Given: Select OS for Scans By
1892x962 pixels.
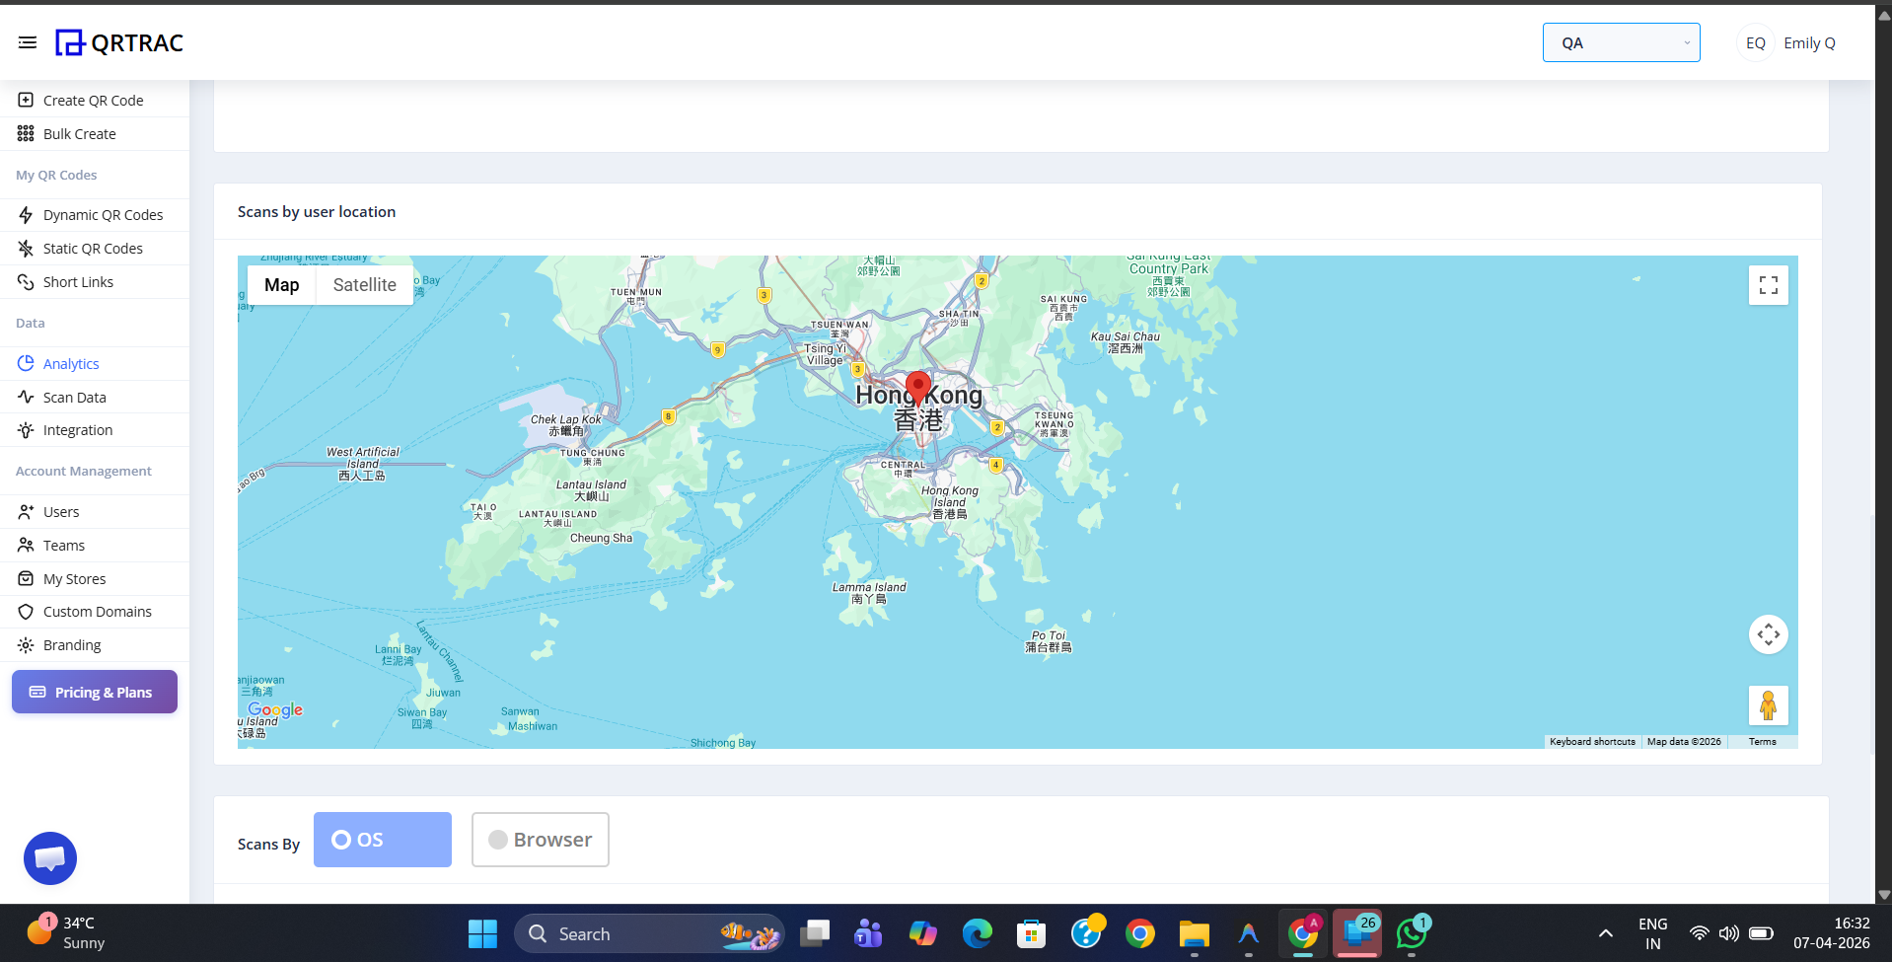Looking at the screenshot, I should (x=382, y=839).
